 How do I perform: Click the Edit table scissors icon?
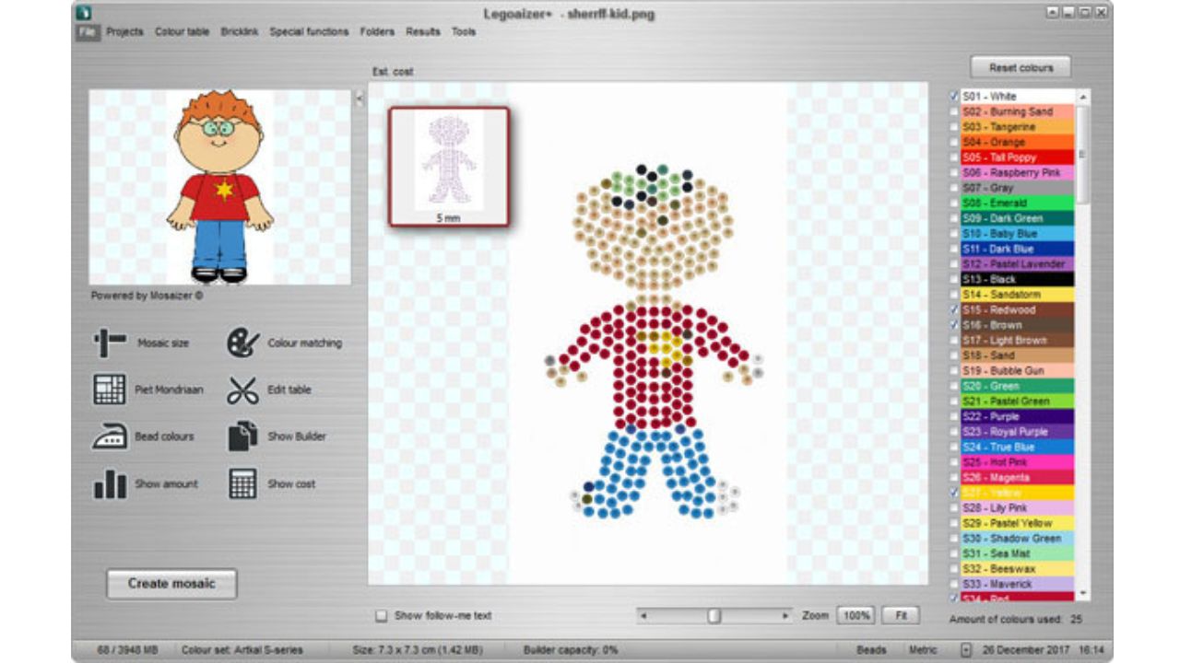coord(243,390)
